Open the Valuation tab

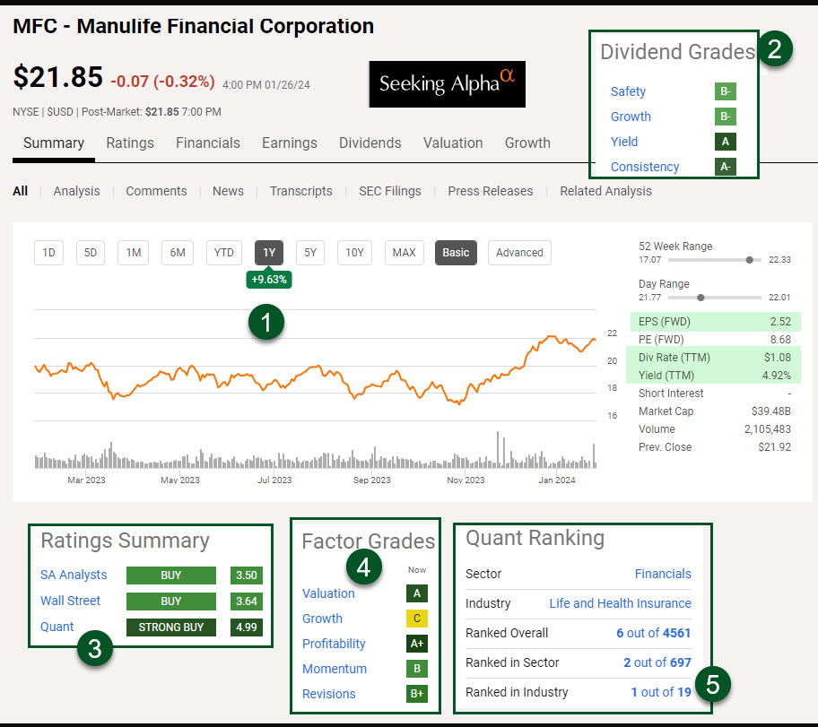click(453, 143)
